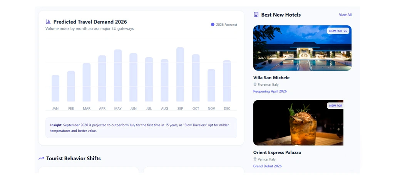Screen dimensions: 395x179
Task: Click the Orient Express Palazzo hotel title
Action: point(277,152)
